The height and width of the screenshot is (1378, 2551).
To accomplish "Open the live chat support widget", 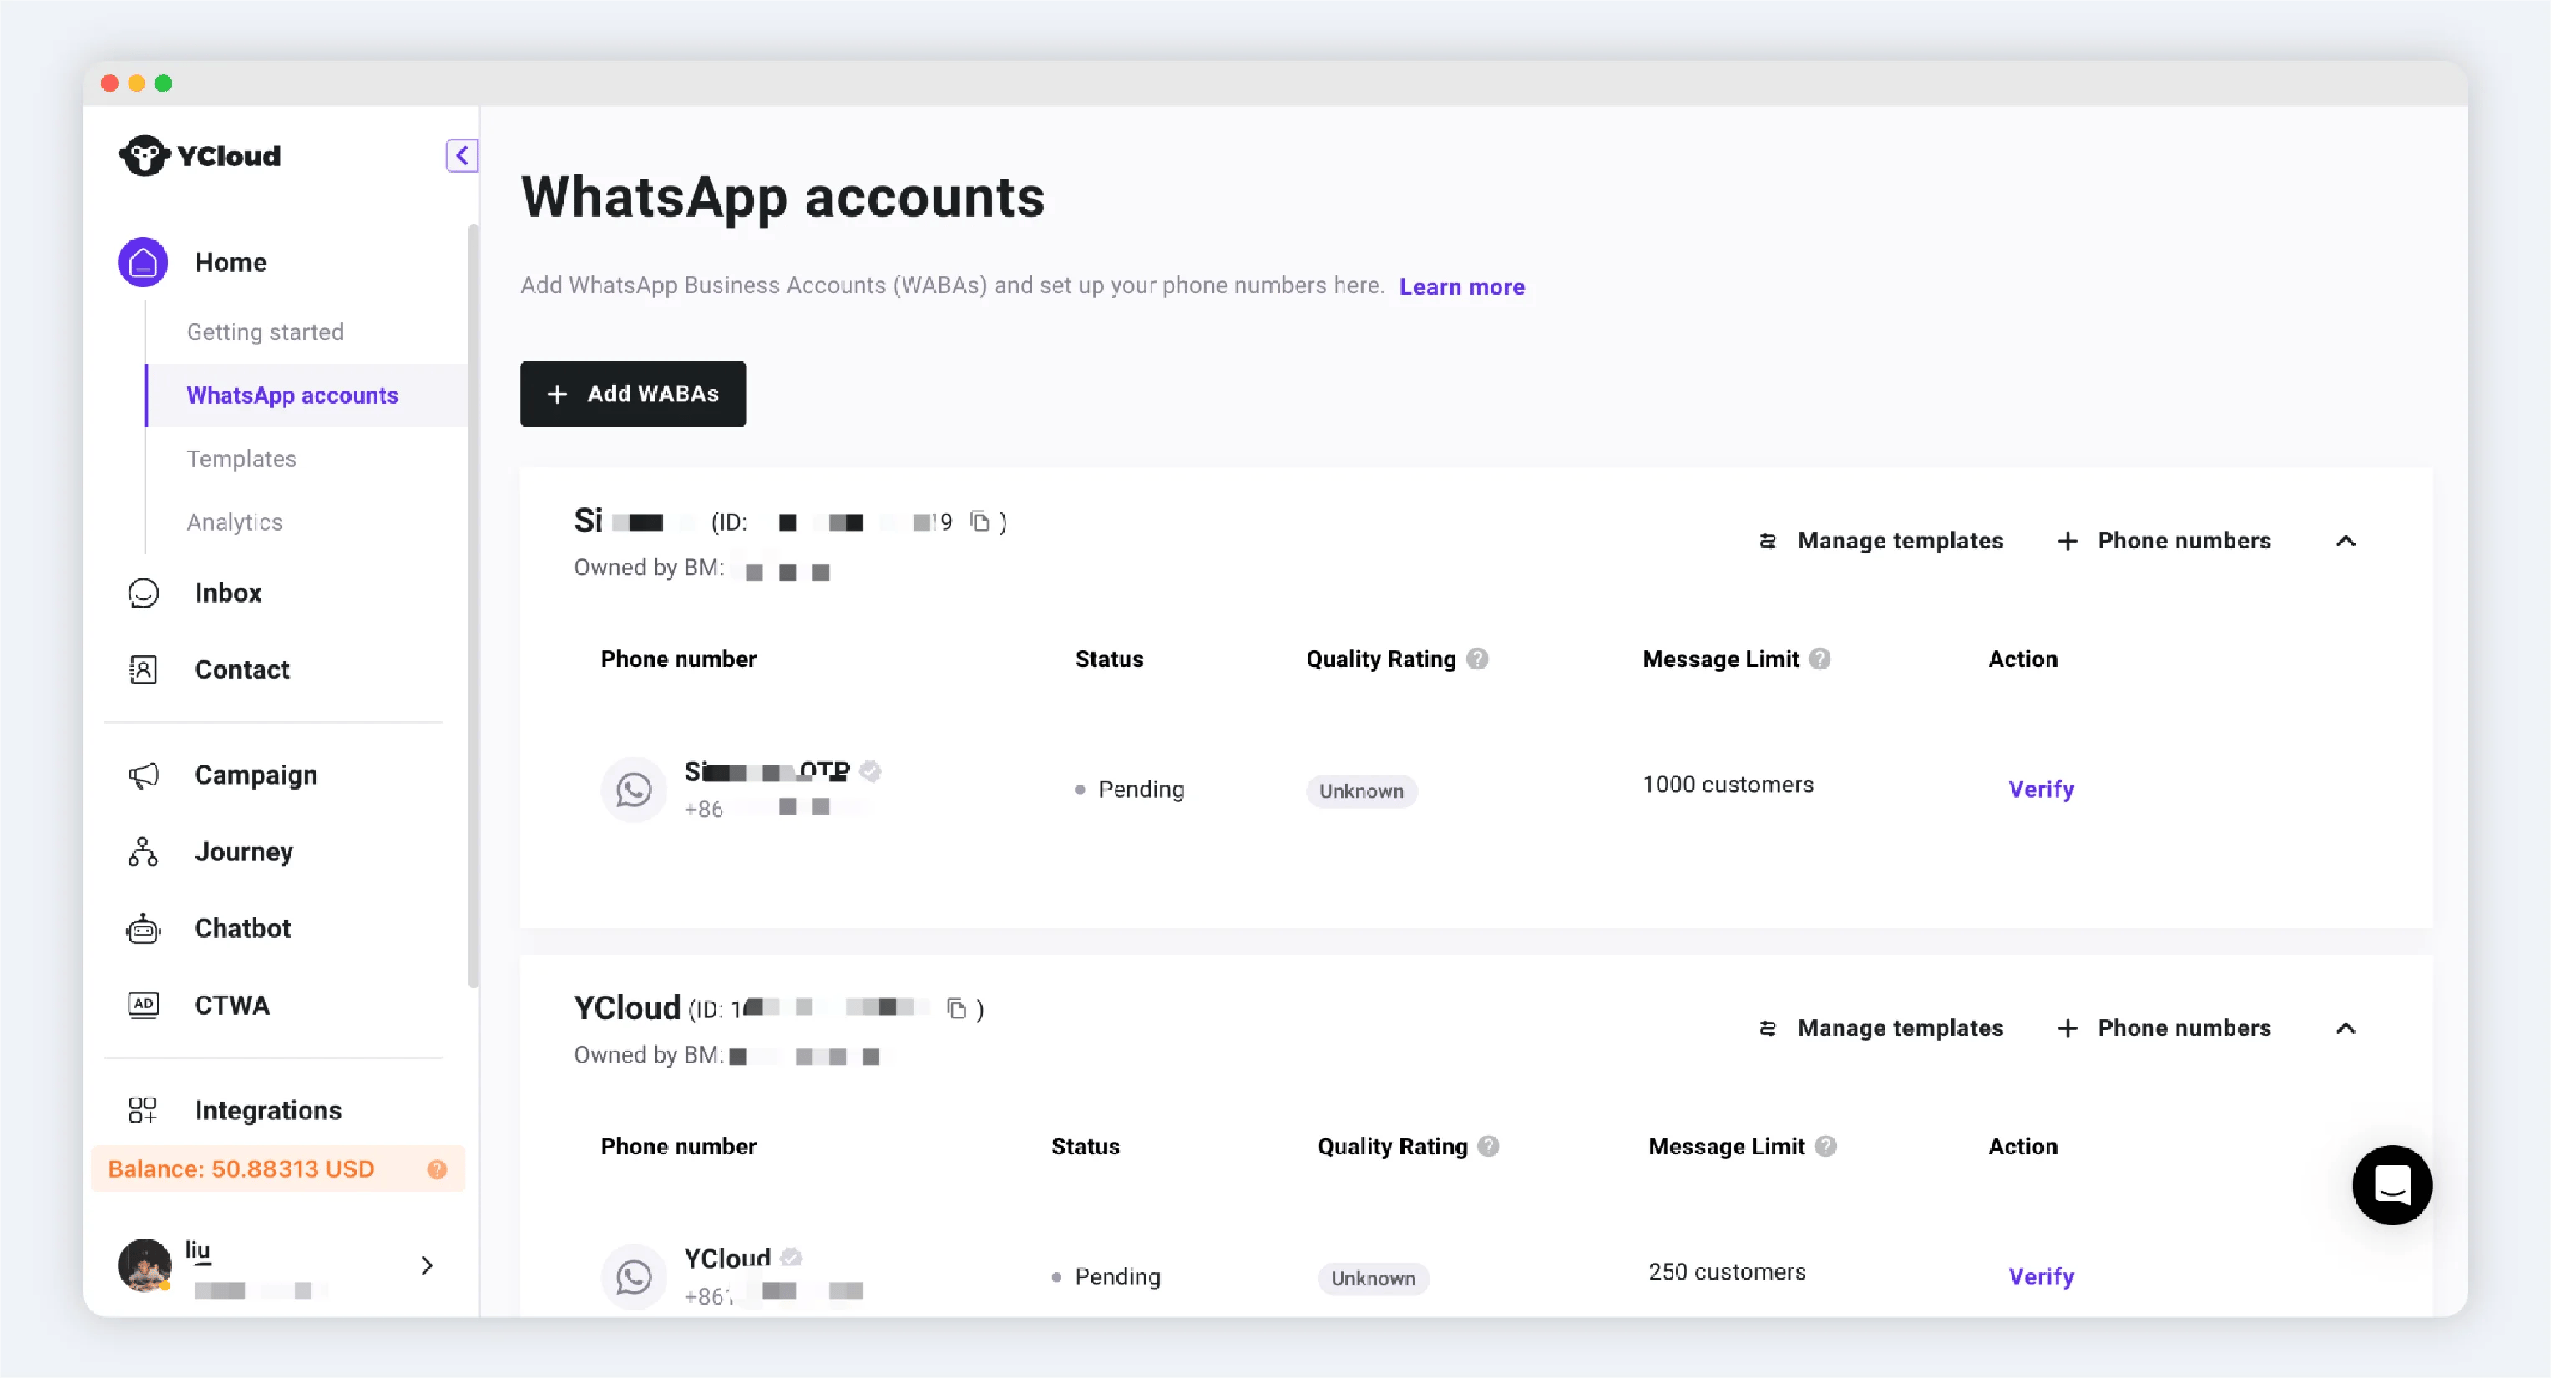I will pyautogui.click(x=2392, y=1185).
